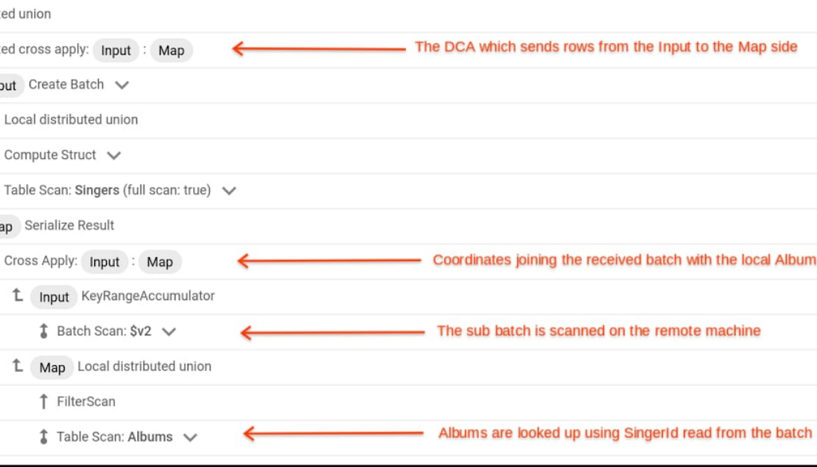Screen dimensions: 817x467
Task: Expand the Table Scan: Albums chevron
Action: pos(190,437)
